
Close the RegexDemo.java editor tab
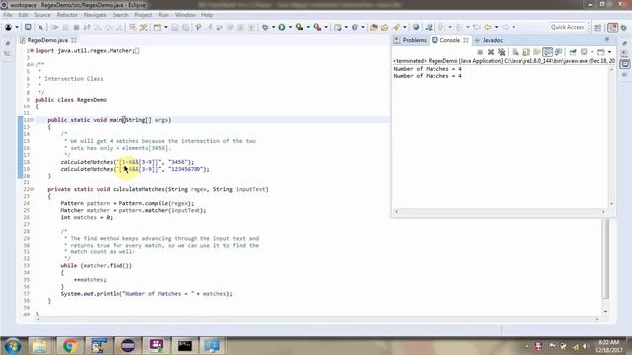pos(74,40)
